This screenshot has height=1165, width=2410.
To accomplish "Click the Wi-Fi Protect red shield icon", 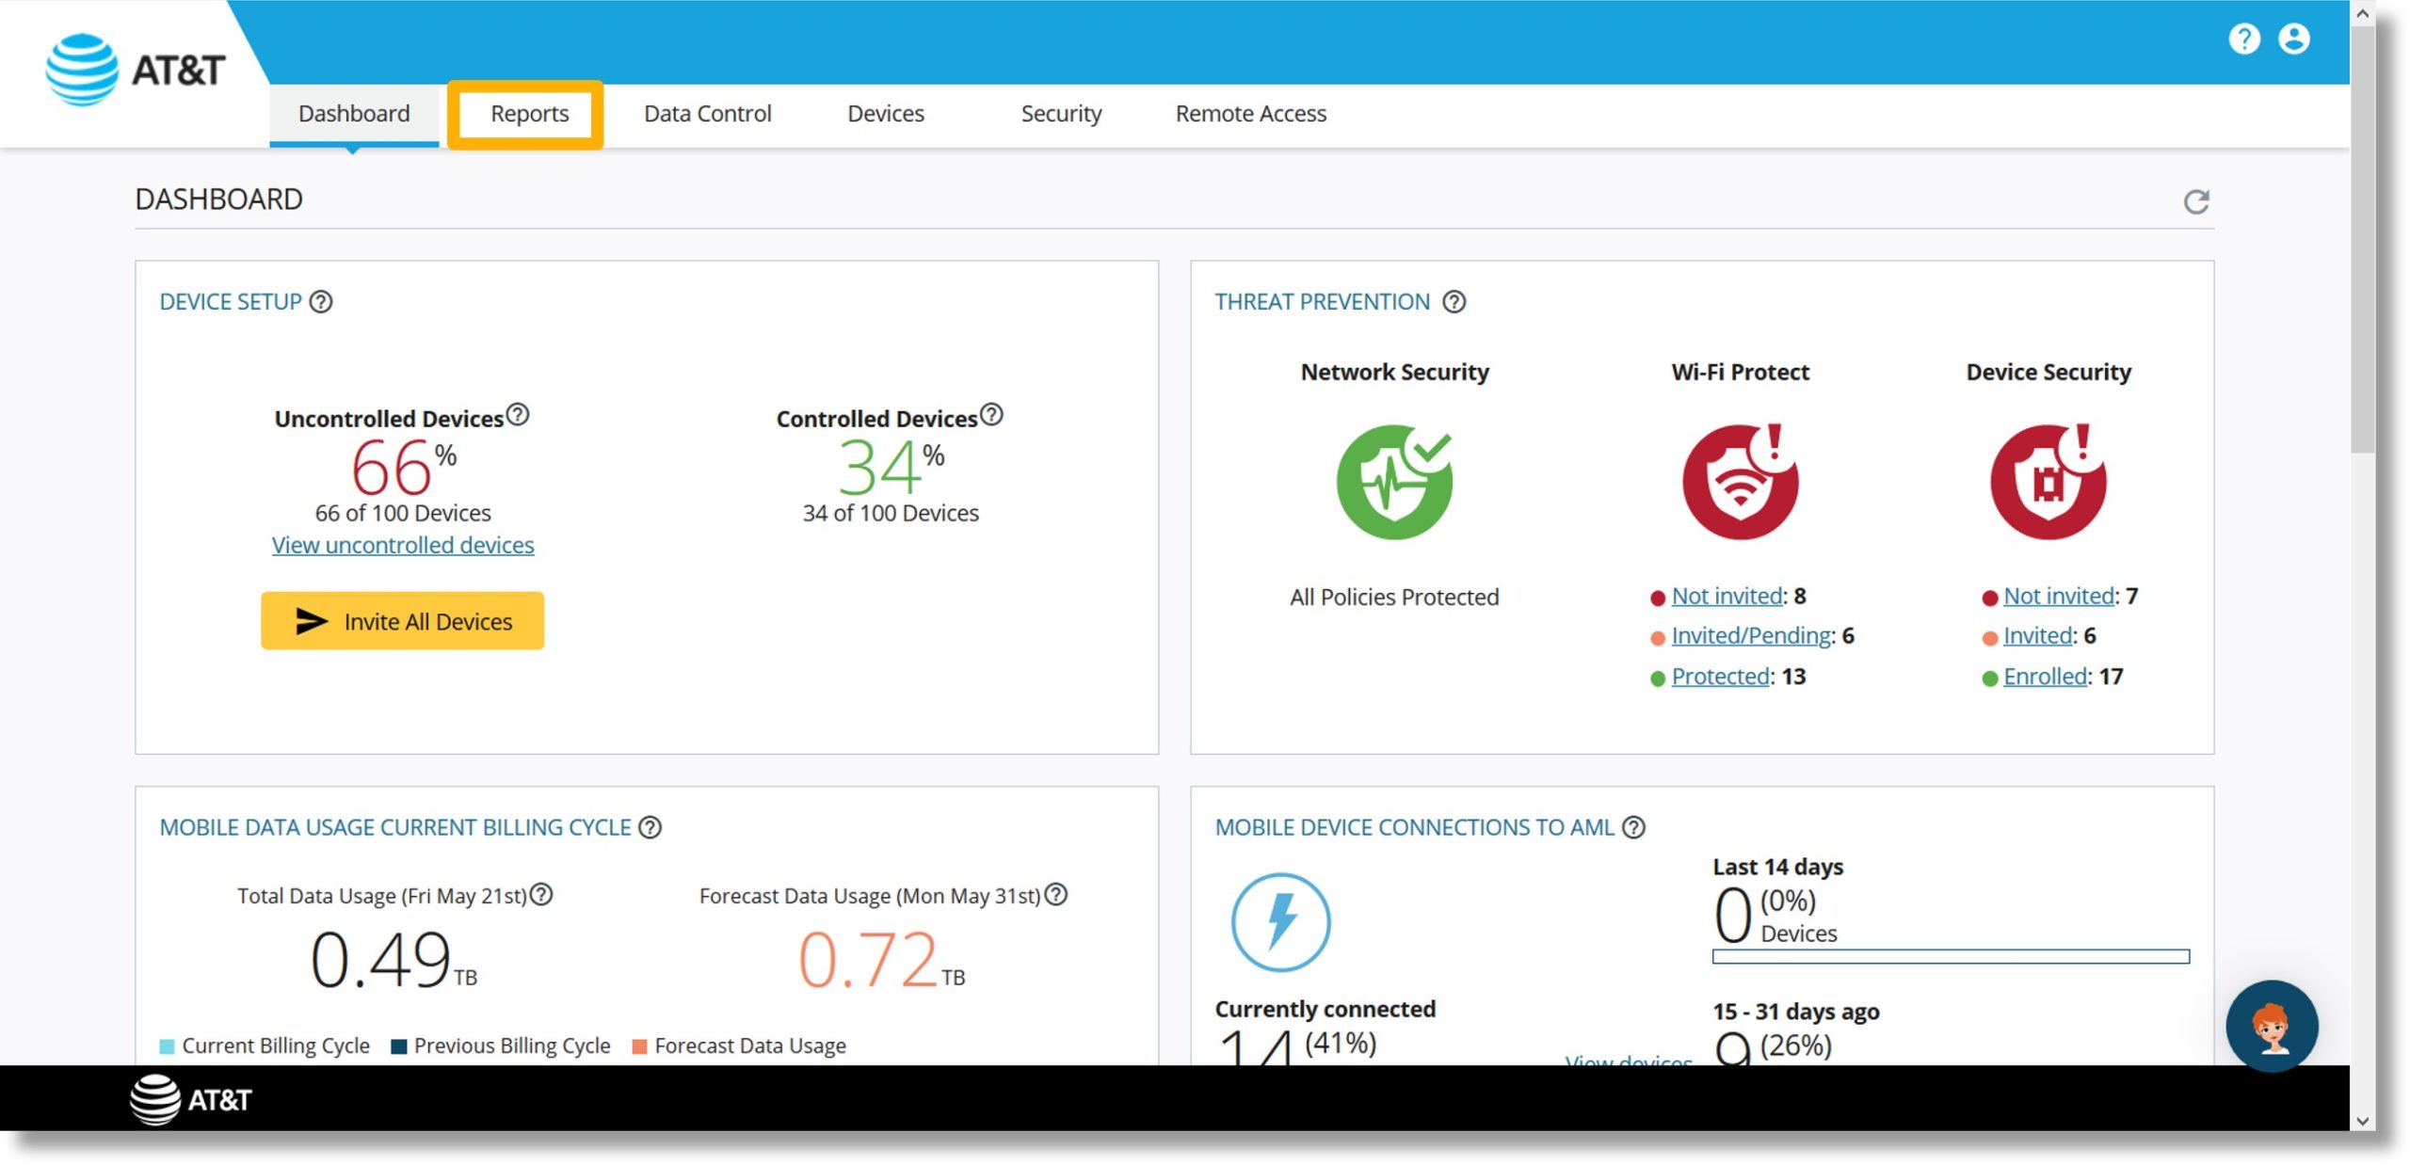I will coord(1740,482).
